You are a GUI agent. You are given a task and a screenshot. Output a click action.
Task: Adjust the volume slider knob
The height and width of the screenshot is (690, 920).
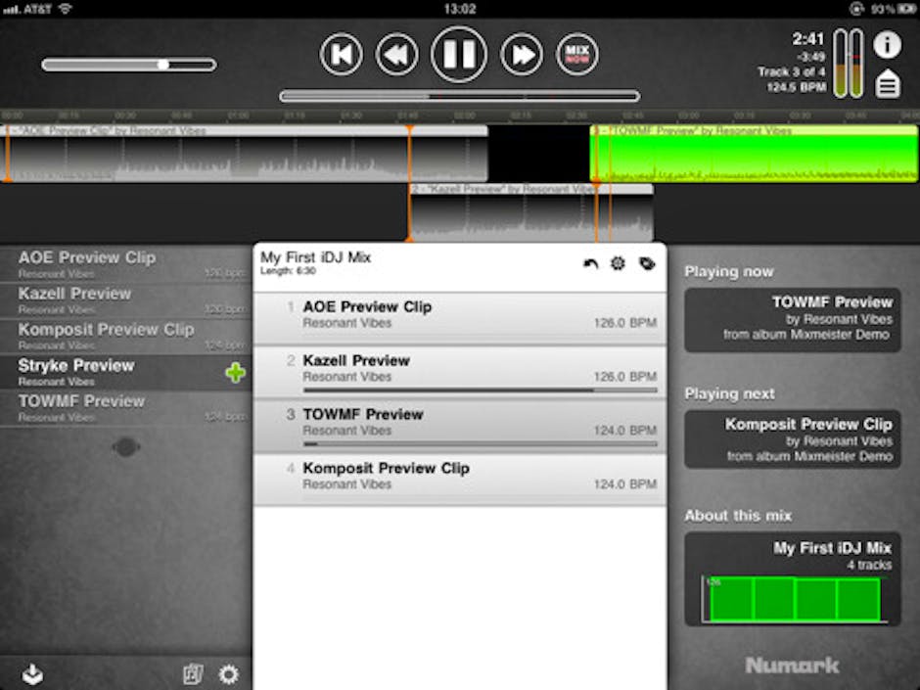[x=162, y=65]
